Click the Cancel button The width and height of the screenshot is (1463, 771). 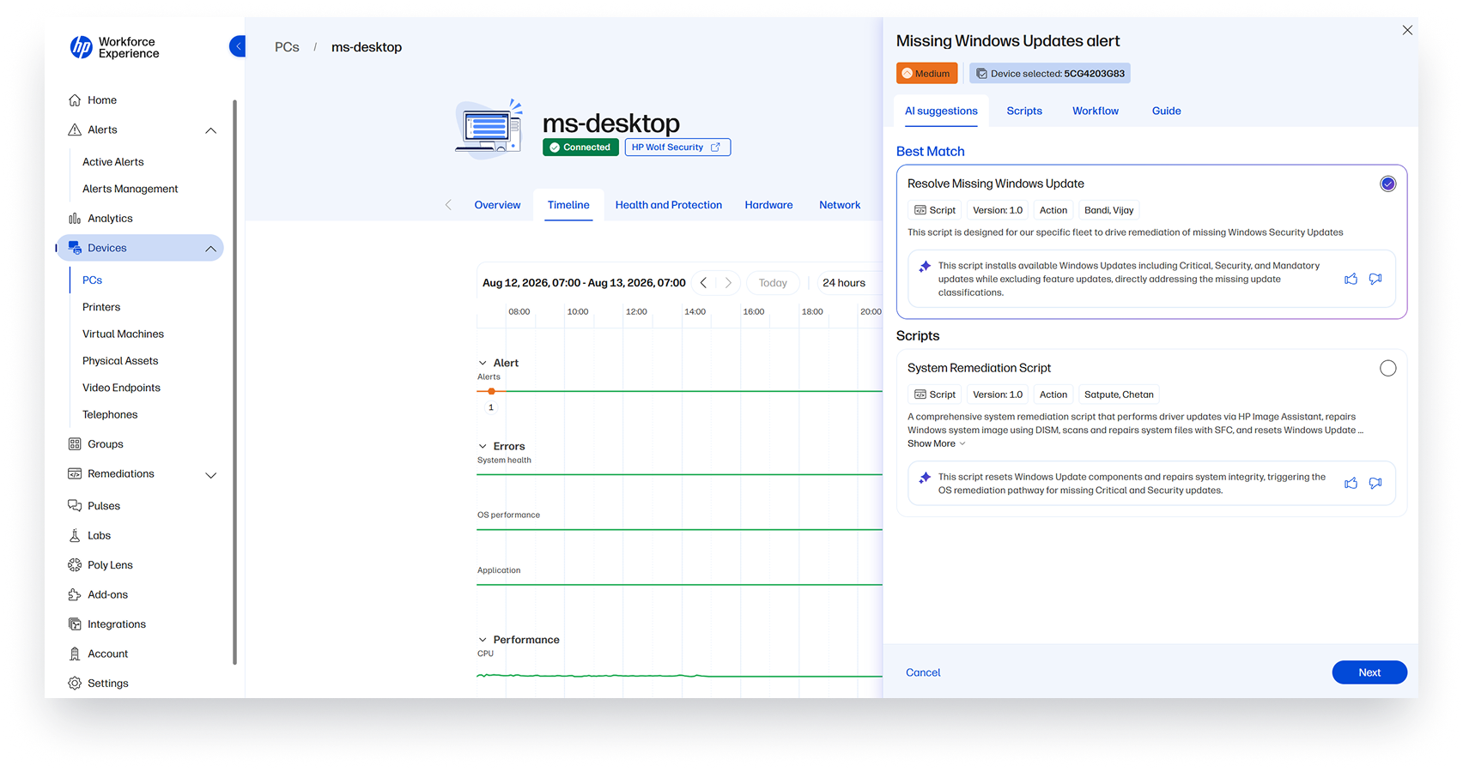[x=923, y=672]
